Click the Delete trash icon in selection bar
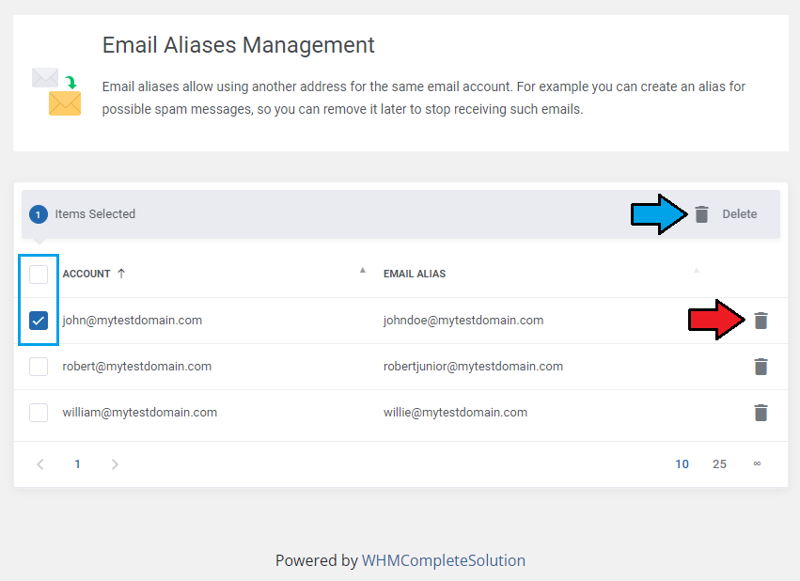Viewport: 800px width, 581px height. (701, 214)
